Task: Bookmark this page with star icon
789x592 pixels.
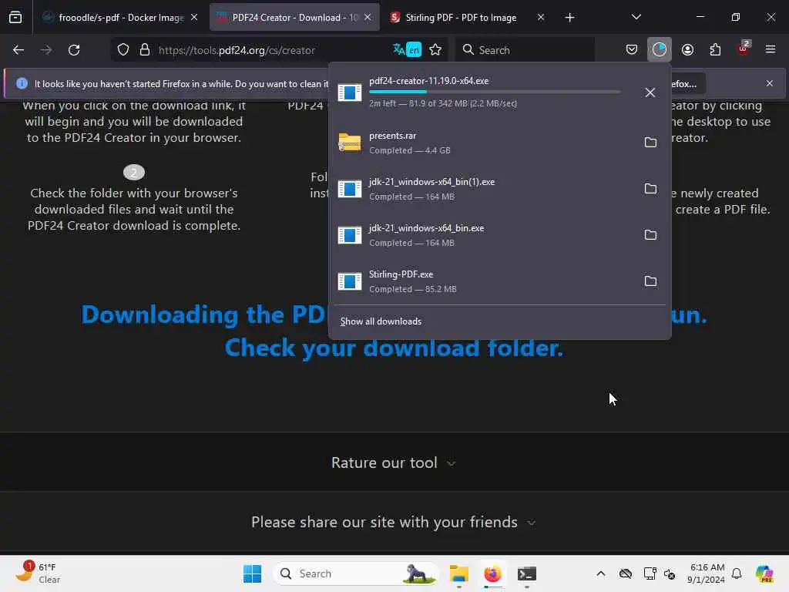Action: (x=435, y=50)
